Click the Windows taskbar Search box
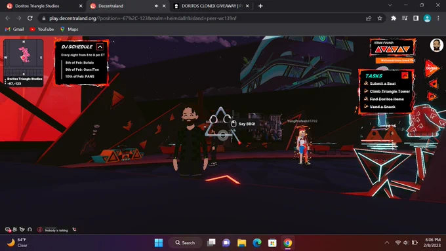 [x=185, y=242]
